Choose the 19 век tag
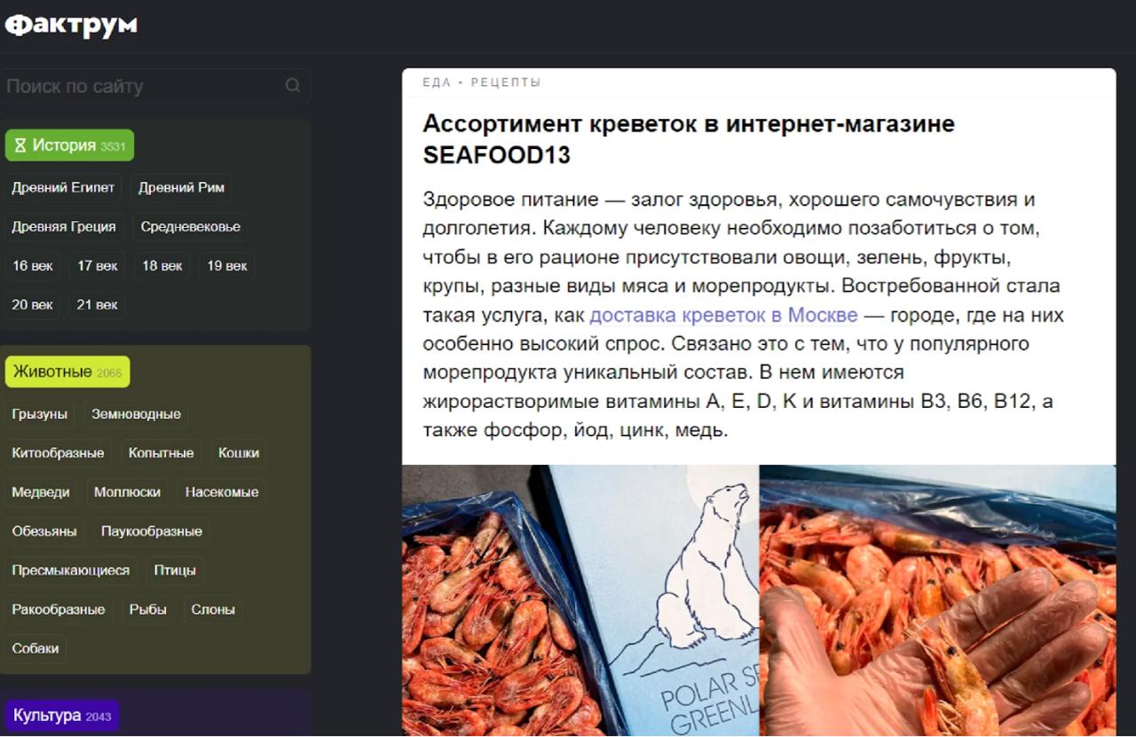 (x=227, y=265)
